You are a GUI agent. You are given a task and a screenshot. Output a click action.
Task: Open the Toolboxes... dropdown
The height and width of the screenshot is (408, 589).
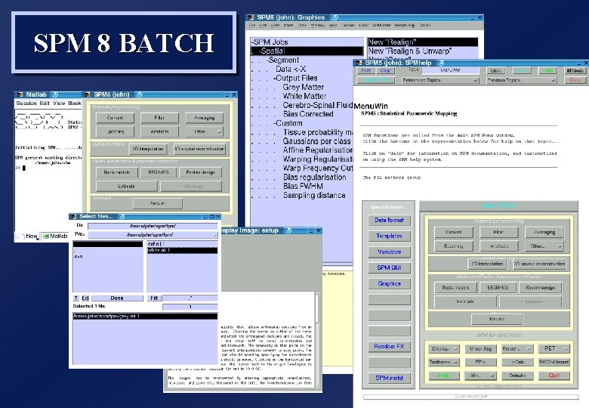coord(443,362)
